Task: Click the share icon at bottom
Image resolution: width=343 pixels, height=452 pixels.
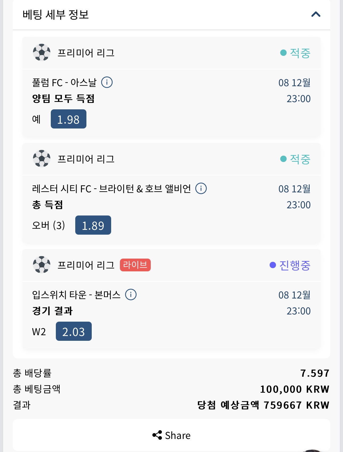Action: [x=157, y=435]
